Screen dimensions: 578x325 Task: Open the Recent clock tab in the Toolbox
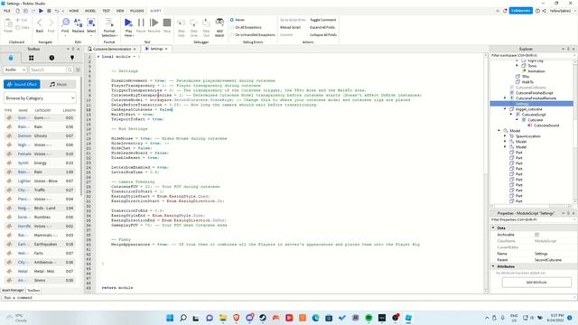tap(51, 58)
